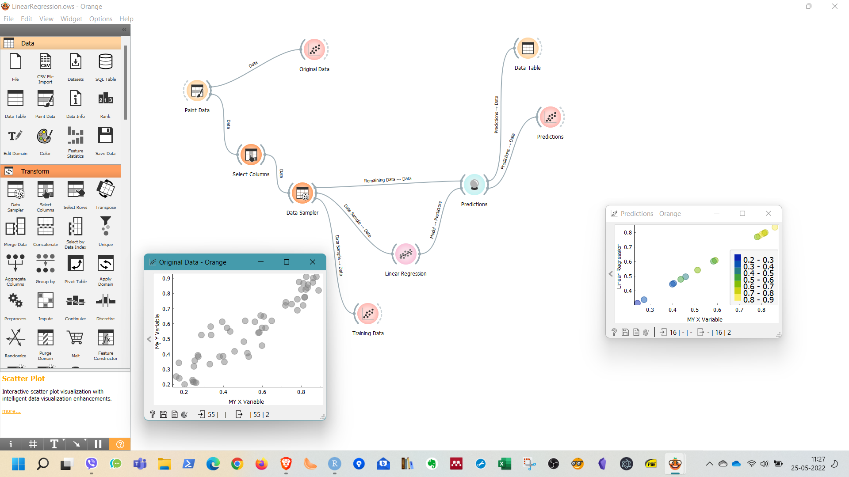
Task: Click the File widget in Data panel
Action: (15, 67)
